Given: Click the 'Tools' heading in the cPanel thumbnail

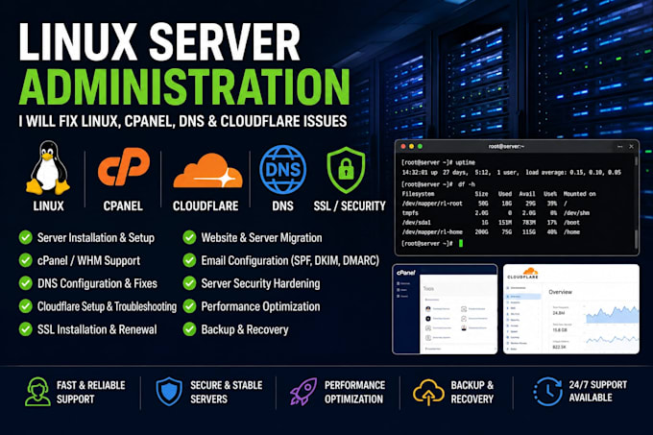Looking at the screenshot, I should click(x=428, y=288).
